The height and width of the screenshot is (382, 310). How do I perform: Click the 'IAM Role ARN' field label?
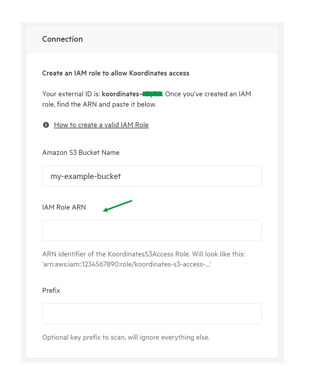click(64, 207)
